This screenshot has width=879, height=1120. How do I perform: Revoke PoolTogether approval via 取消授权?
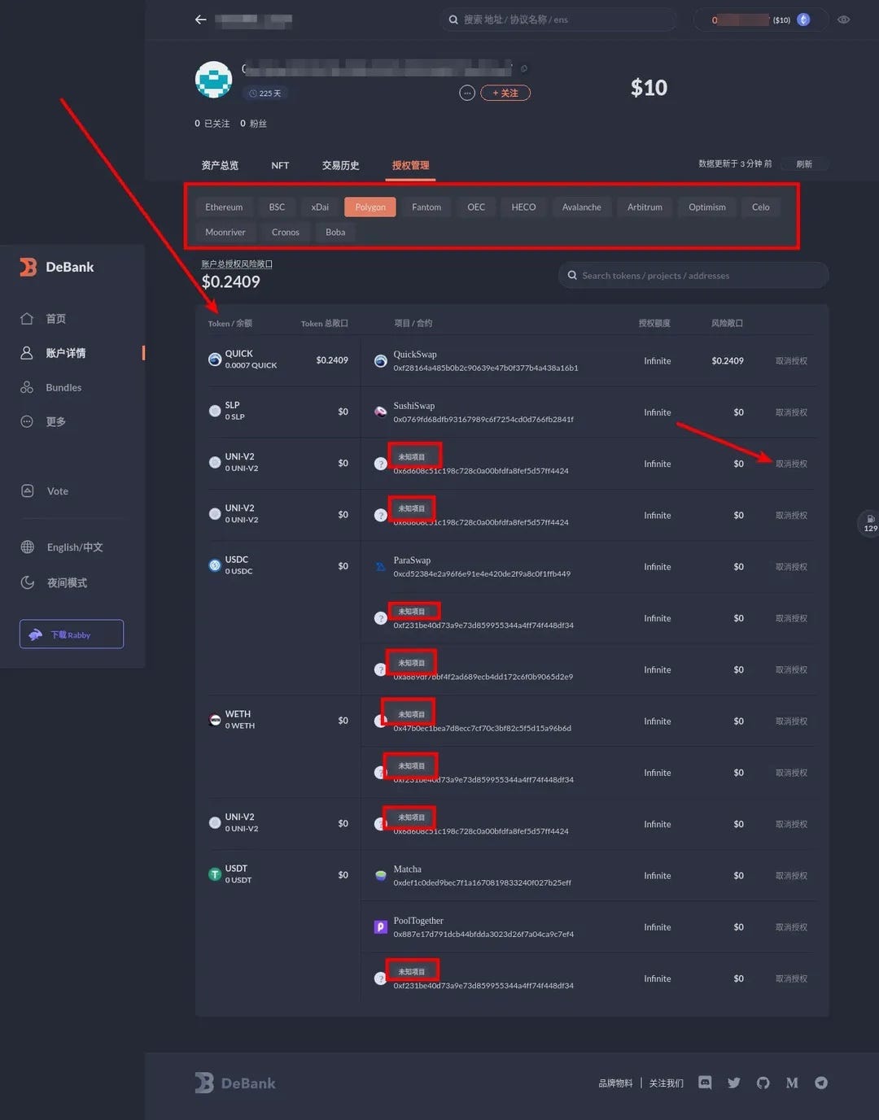click(x=791, y=927)
